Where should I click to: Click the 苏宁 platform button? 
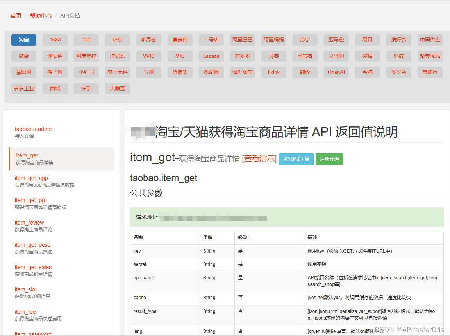coord(305,40)
